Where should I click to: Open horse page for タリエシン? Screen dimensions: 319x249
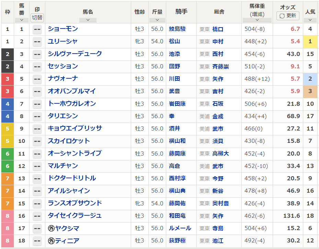pos(63,116)
